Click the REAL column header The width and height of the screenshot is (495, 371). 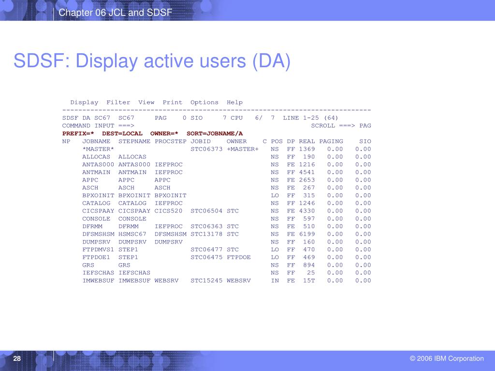click(x=307, y=142)
